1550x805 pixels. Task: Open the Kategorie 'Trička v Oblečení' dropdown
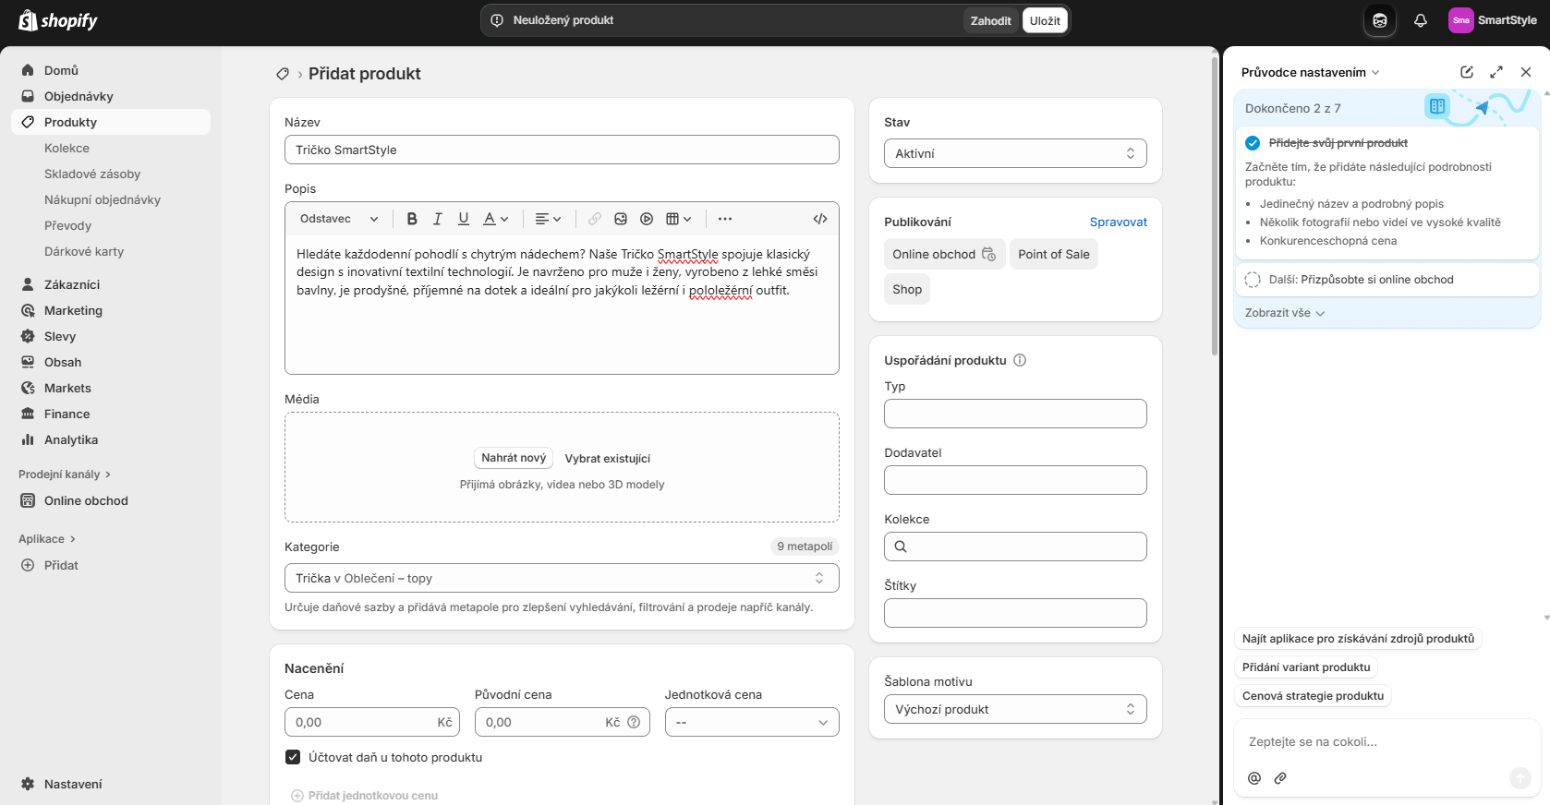[x=562, y=578]
